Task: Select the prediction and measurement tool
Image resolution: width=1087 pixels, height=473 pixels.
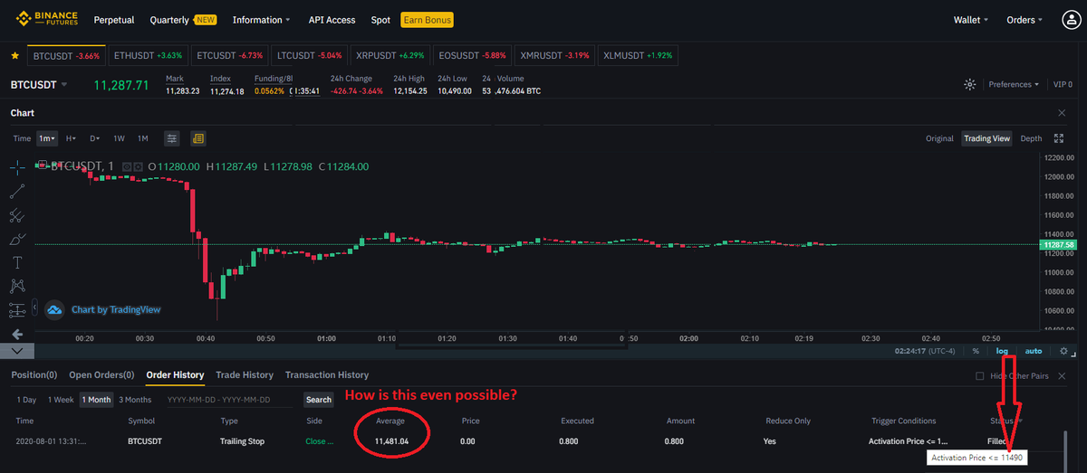Action: [x=16, y=310]
